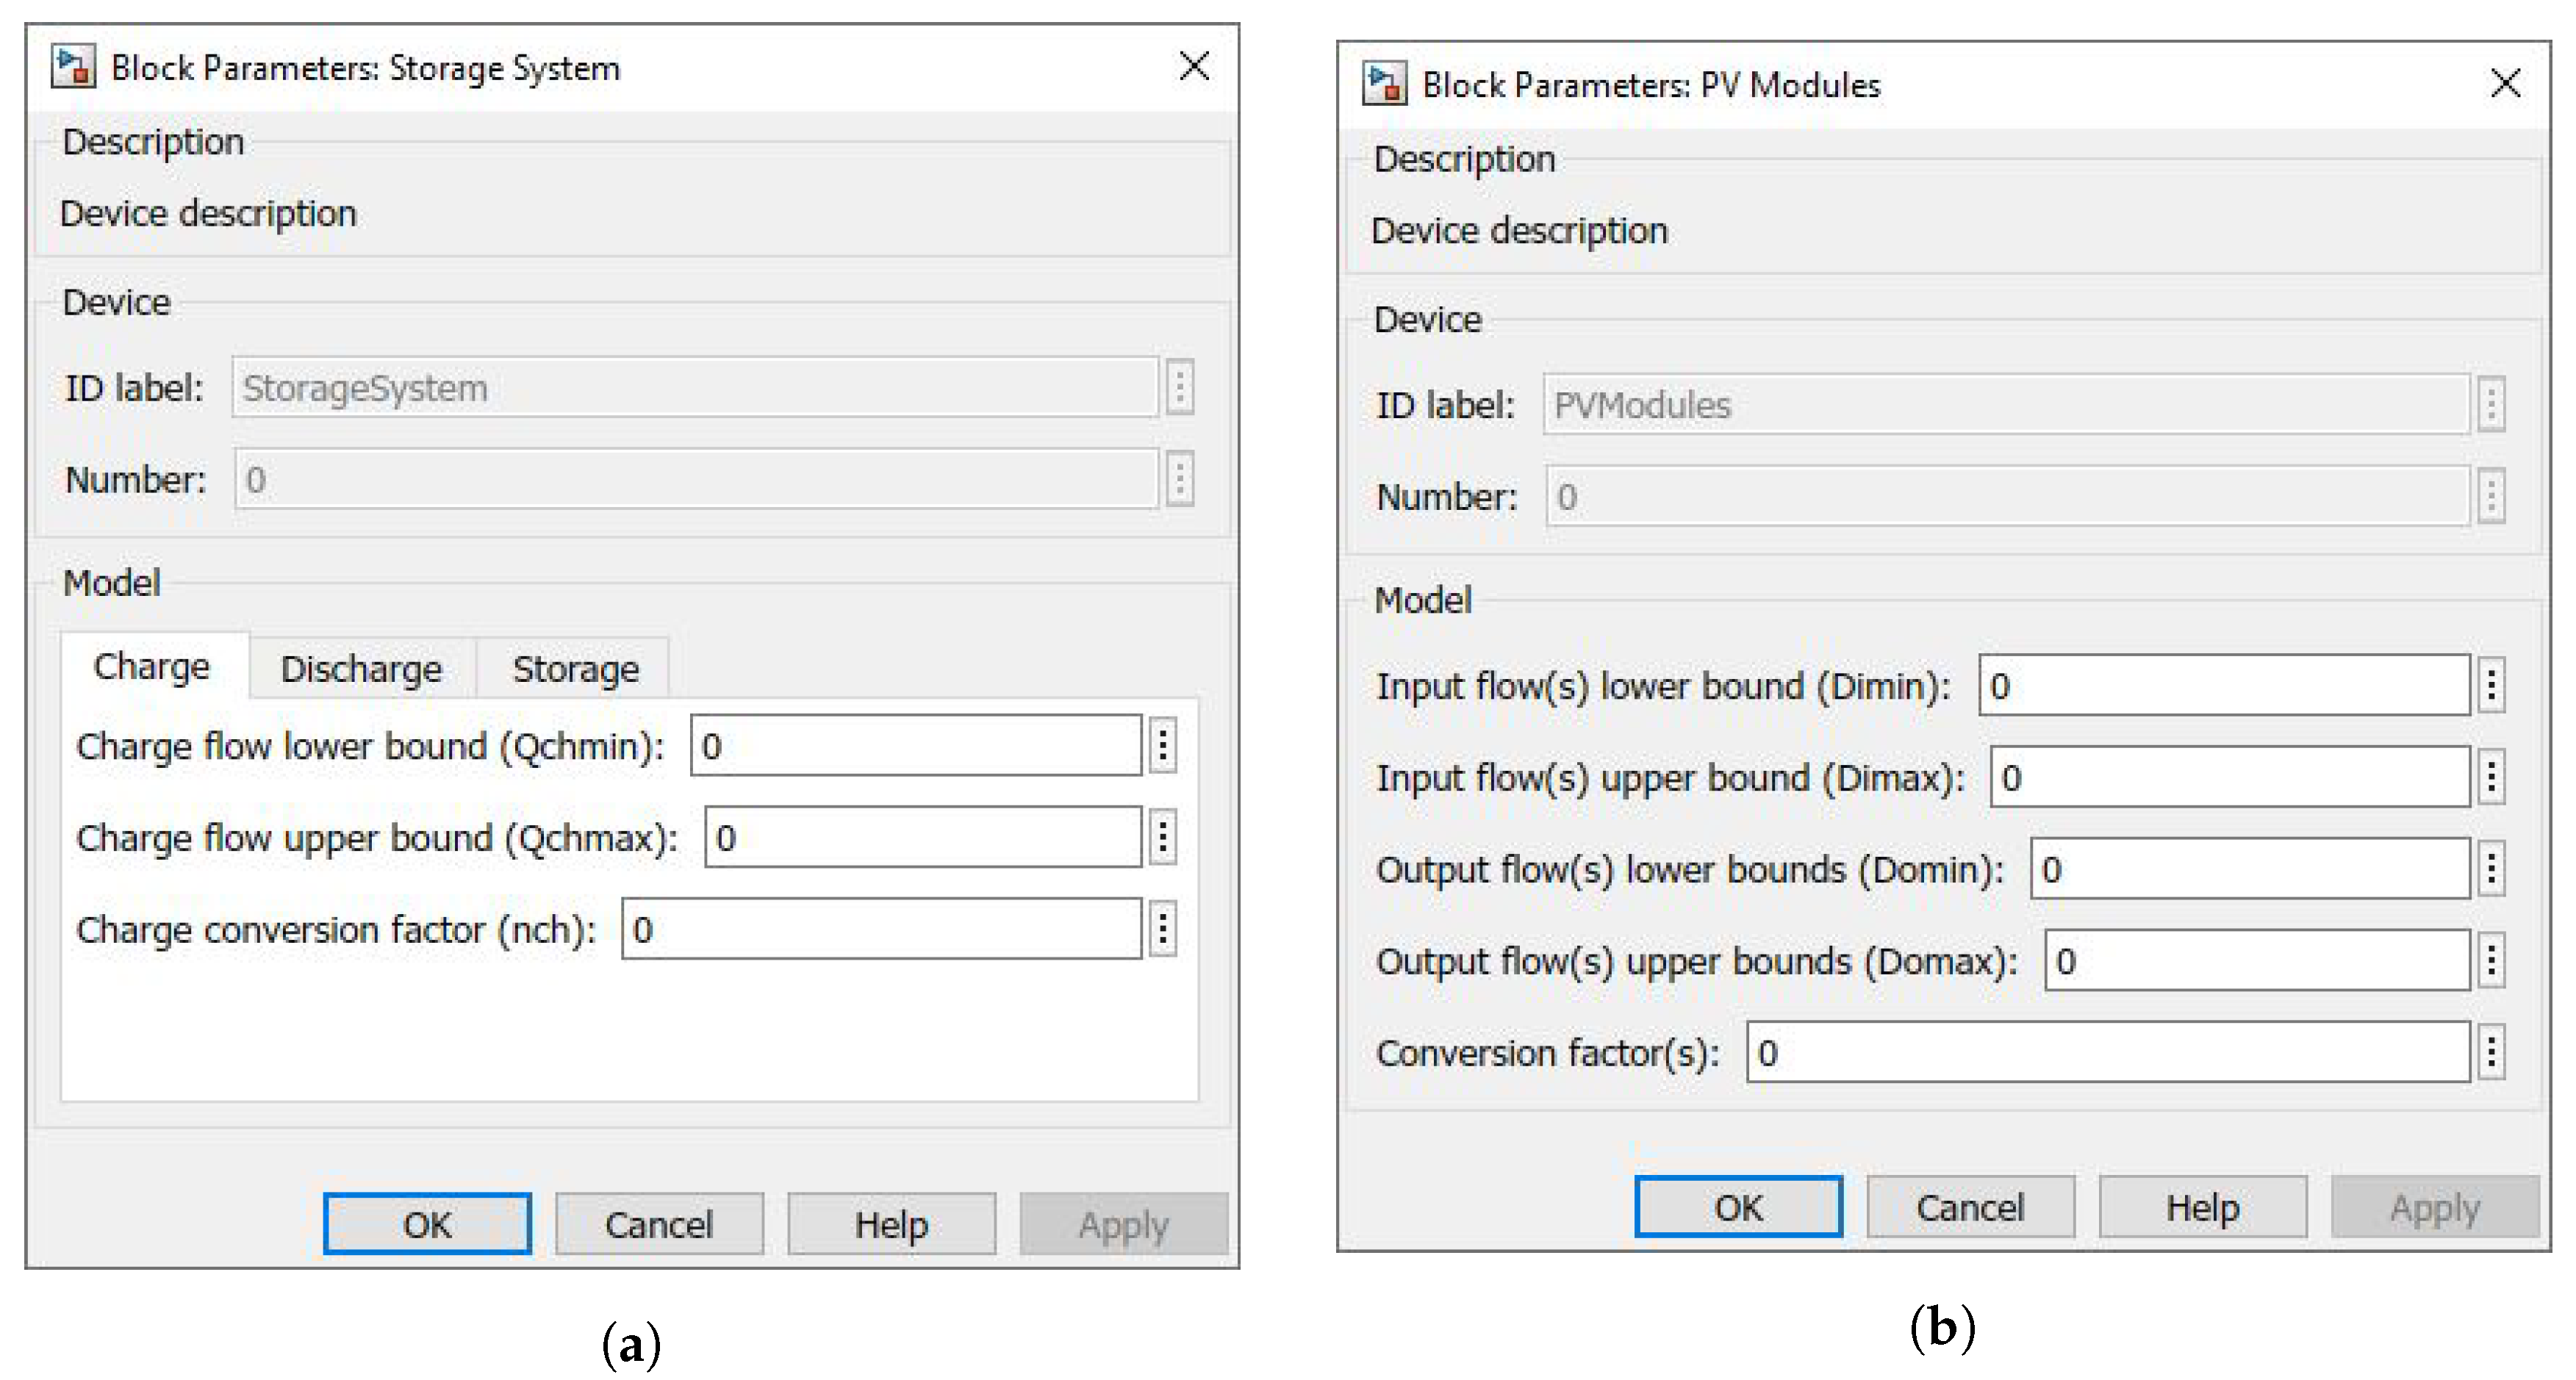This screenshot has height=1380, width=2576.
Task: Open options dots beside Dimin field
Action: 2491,686
